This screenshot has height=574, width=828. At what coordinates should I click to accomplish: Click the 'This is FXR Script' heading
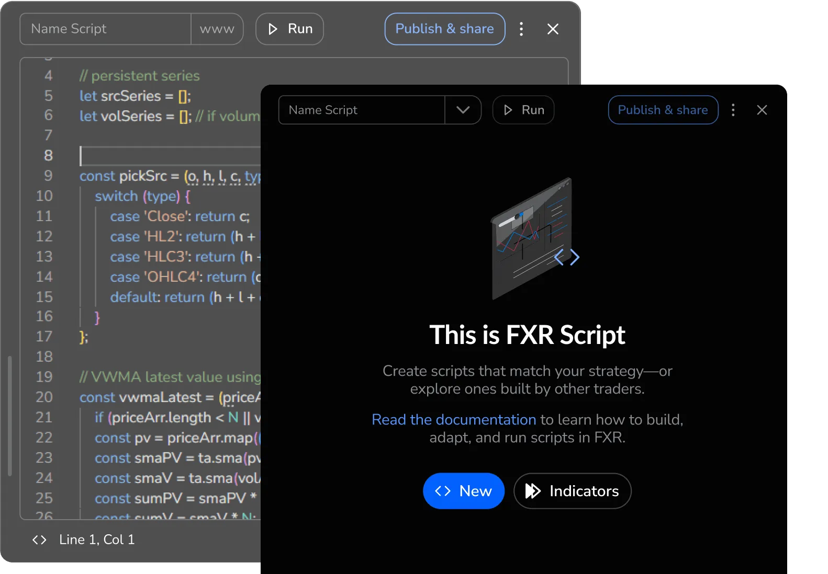(528, 335)
